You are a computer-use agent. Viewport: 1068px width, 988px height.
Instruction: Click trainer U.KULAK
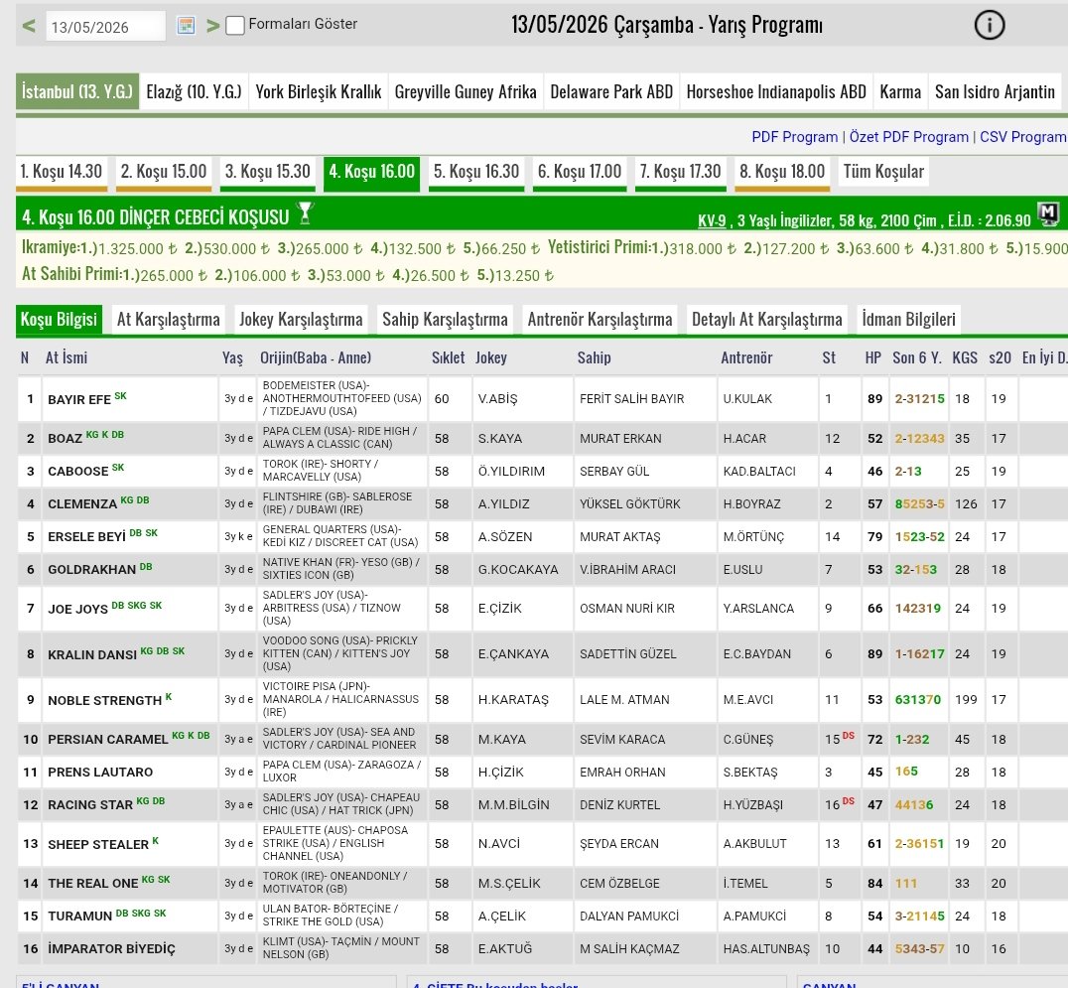[747, 398]
